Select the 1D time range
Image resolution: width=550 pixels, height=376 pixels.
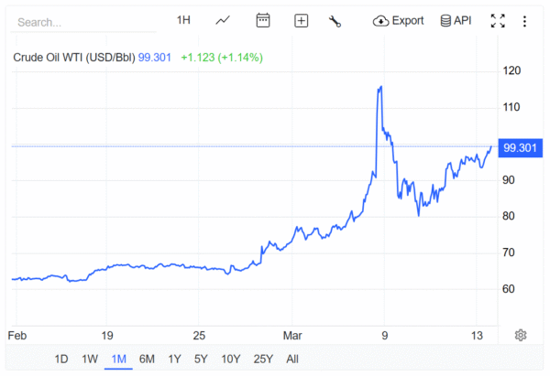61,359
